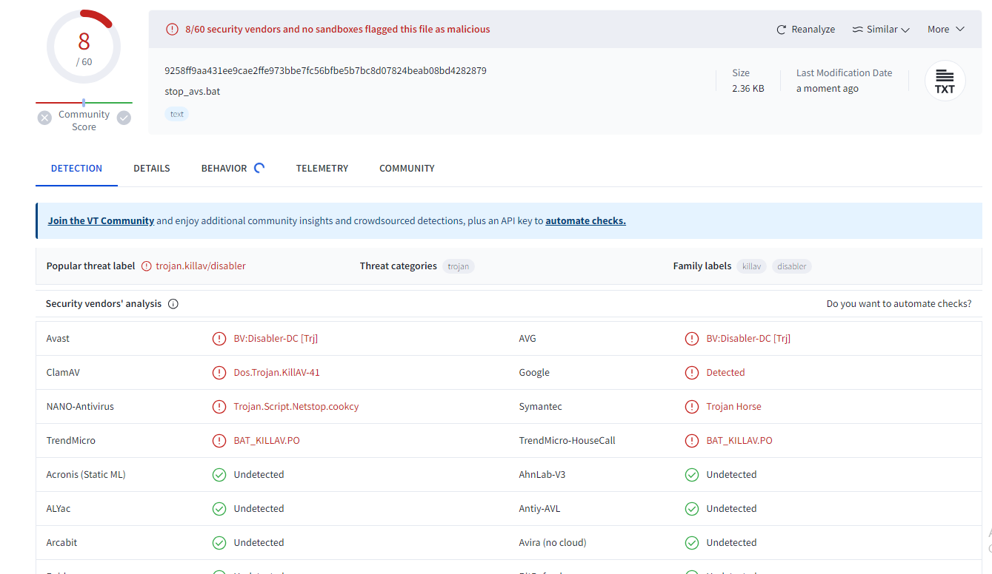Click the 8/60 detection score gauge

click(x=84, y=47)
